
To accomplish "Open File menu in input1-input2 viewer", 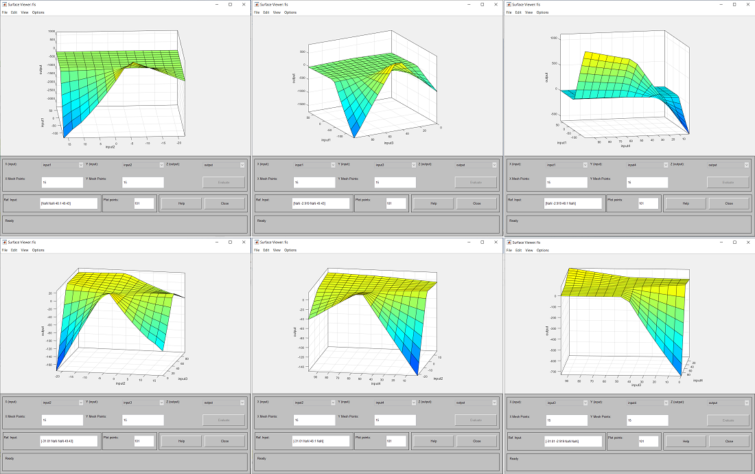I will (x=4, y=12).
